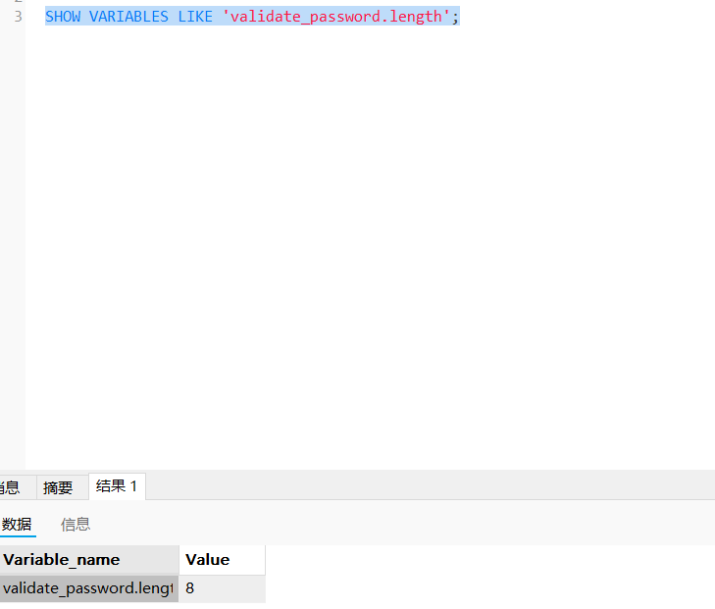Click line number 3 in the gutter
The image size is (715, 609).
[x=18, y=17]
